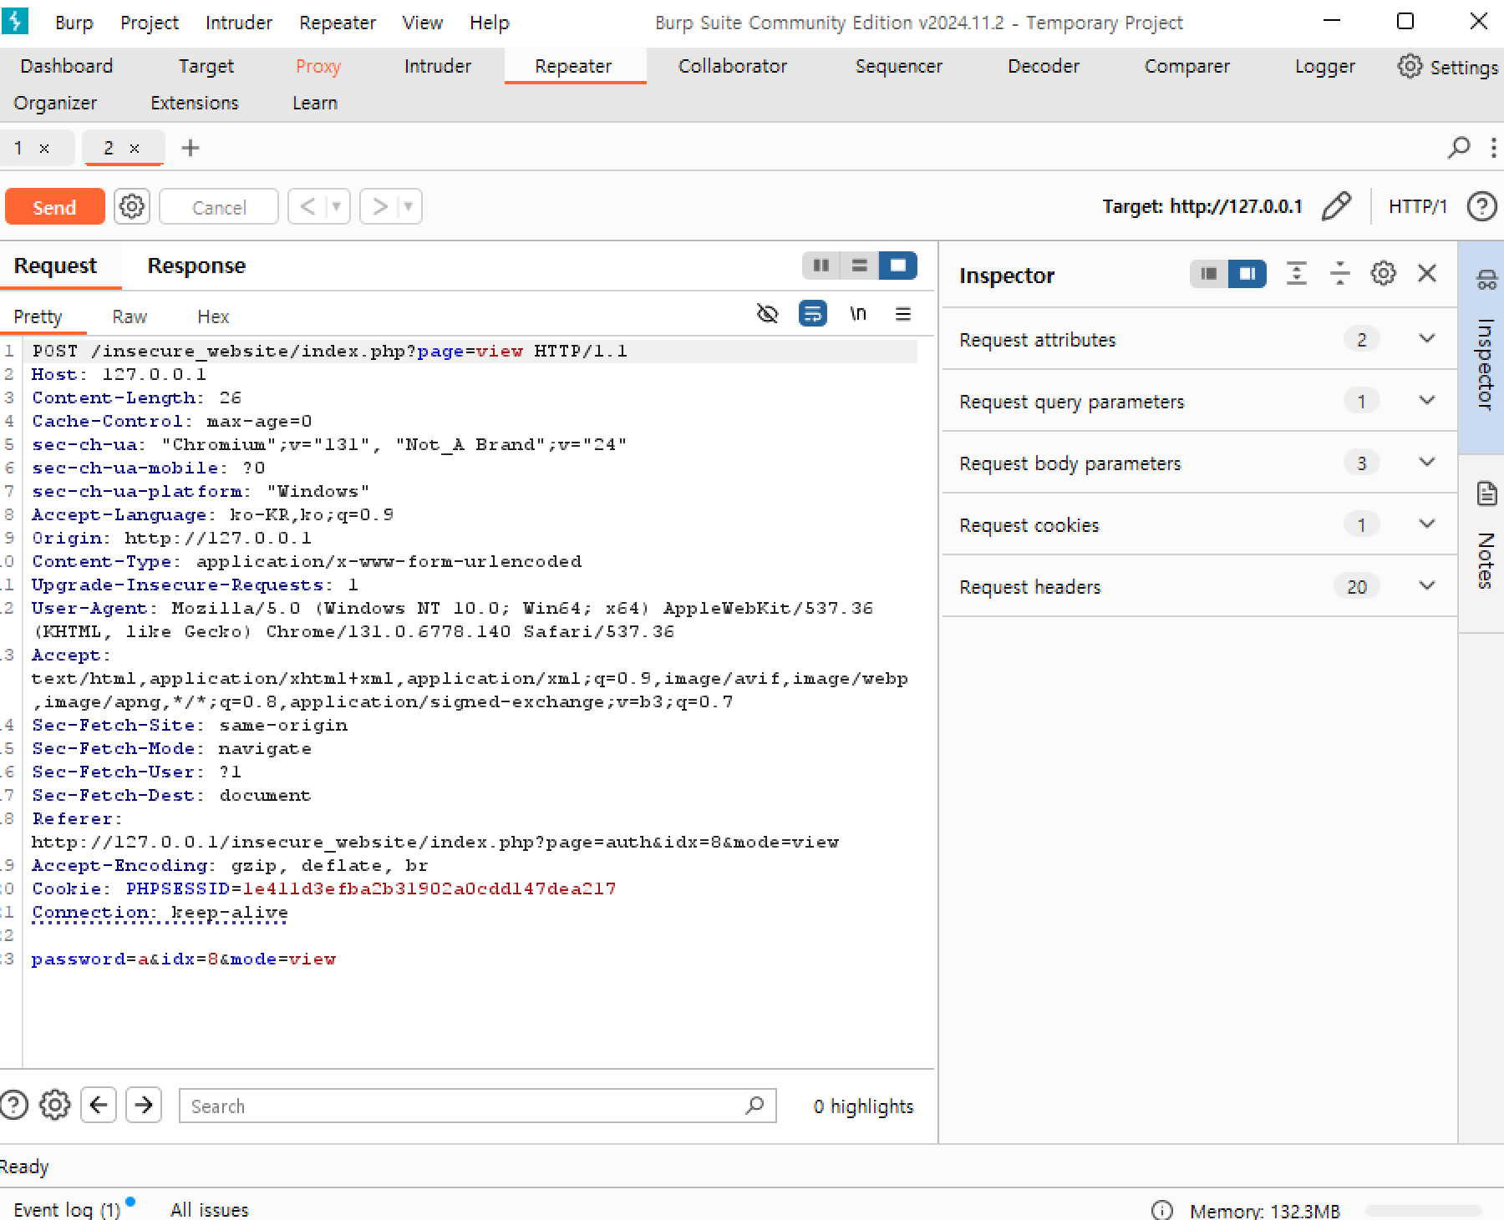
Task: Jump to previous search match arrow
Action: point(99,1106)
